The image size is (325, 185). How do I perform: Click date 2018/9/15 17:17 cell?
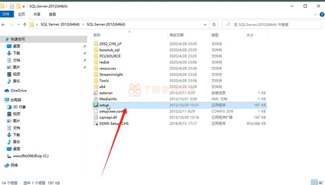coord(183,124)
